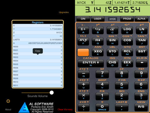Hit the square root key
This screenshot has width=150, height=113.
click(x=112, y=30)
